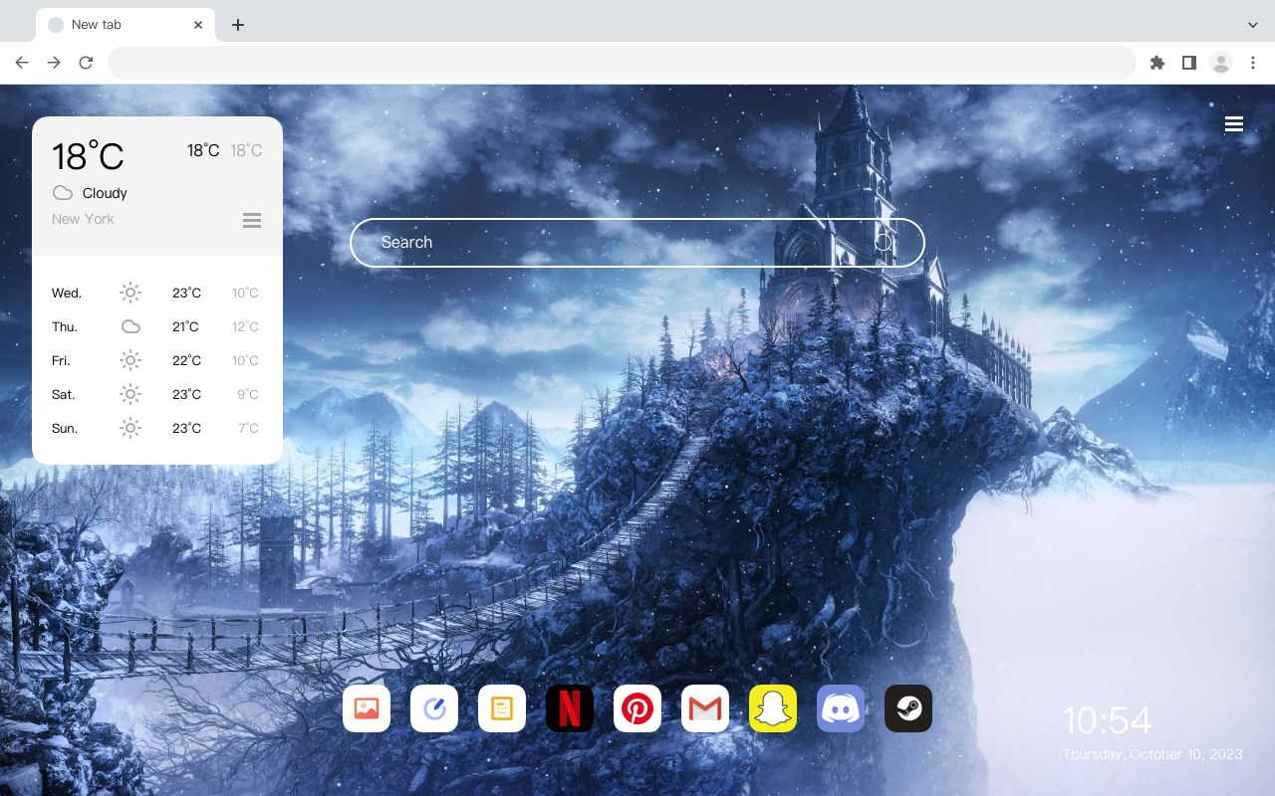Click the New York location label
Image resolution: width=1275 pixels, height=796 pixels.
(x=83, y=219)
